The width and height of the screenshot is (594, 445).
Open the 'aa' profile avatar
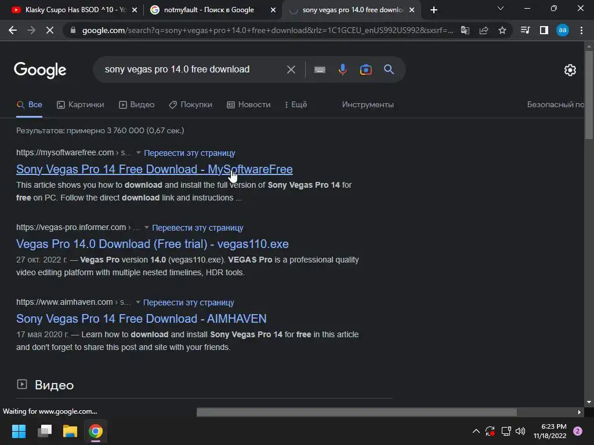coord(563,30)
